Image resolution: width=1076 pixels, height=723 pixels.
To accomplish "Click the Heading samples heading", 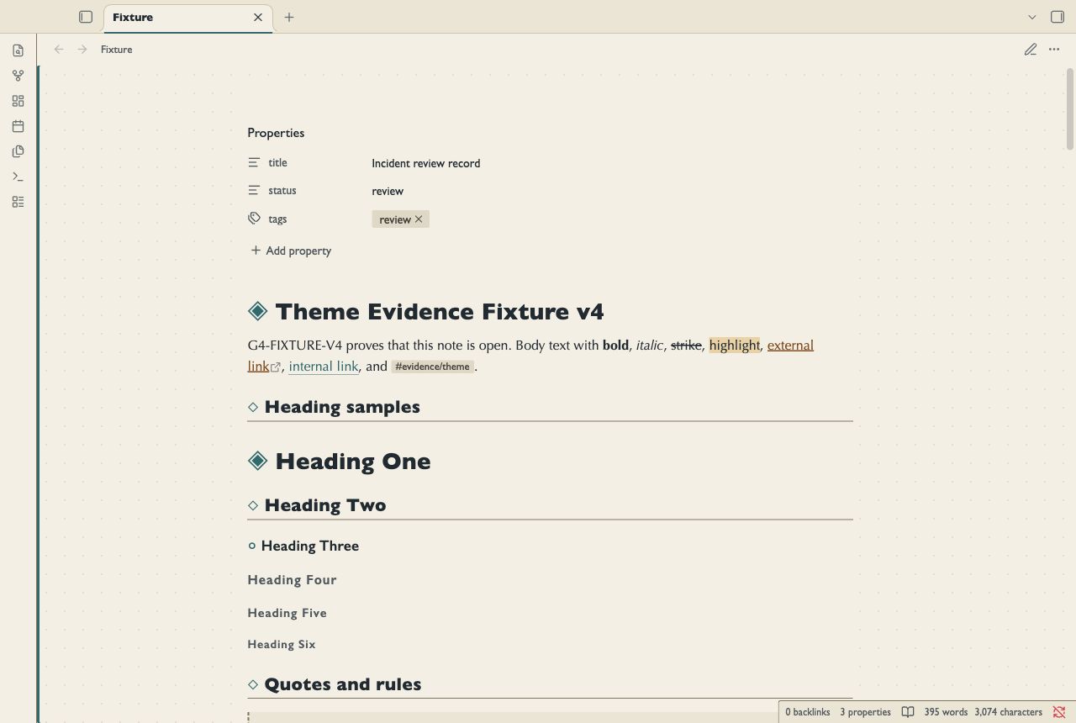I will [x=342, y=407].
